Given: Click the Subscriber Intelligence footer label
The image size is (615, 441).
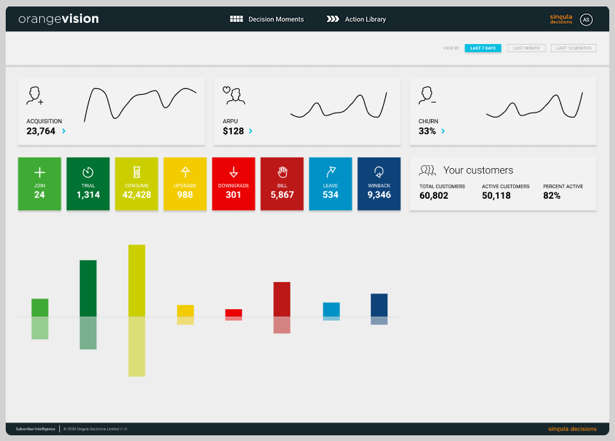Looking at the screenshot, I should click(35, 429).
